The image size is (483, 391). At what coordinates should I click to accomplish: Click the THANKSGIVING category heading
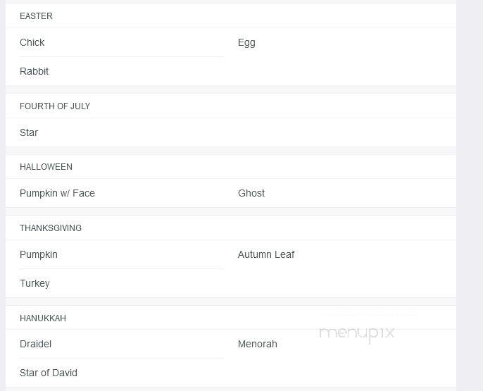[x=51, y=228]
